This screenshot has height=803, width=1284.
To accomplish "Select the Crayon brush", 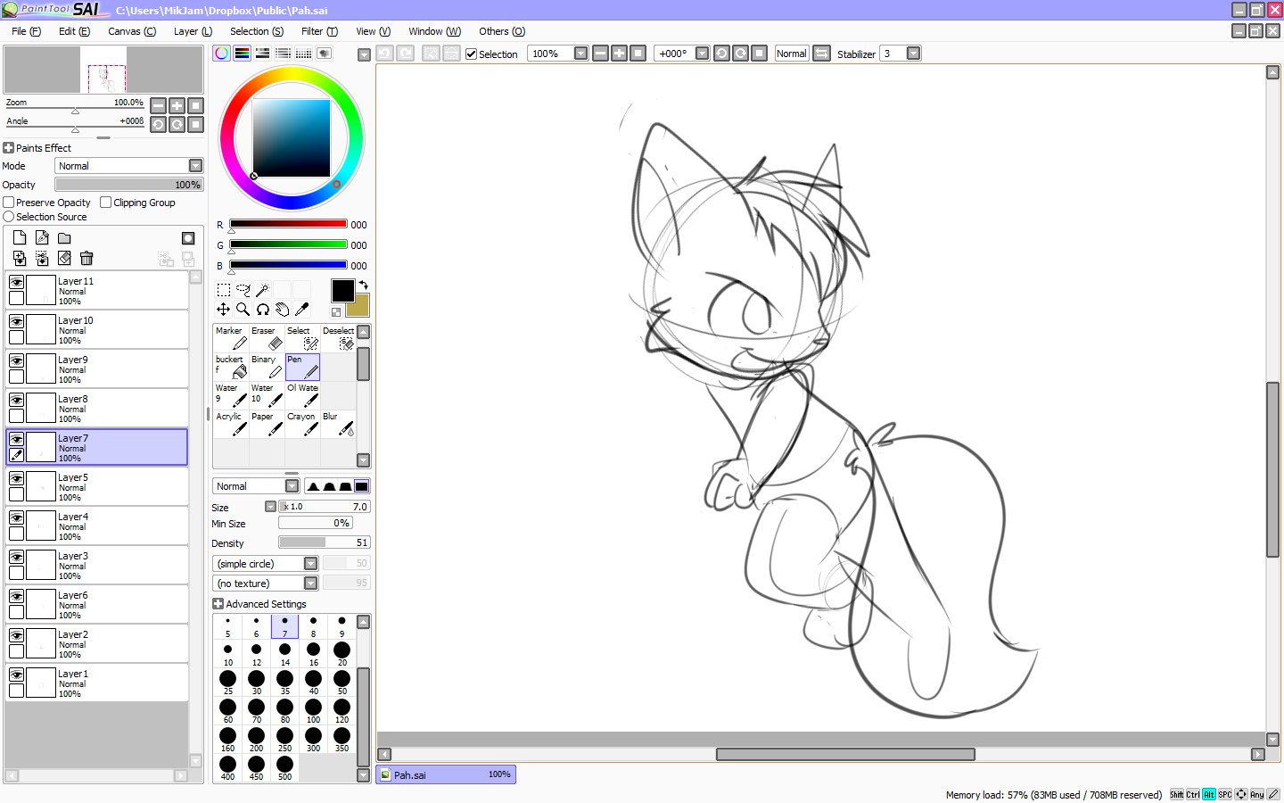I will 302,425.
